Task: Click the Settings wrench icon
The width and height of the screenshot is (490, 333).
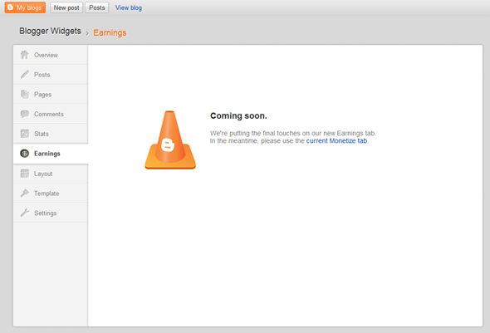Action: point(25,213)
